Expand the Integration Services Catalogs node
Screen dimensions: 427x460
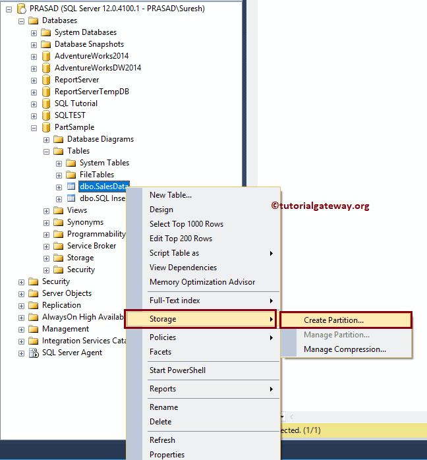[x=21, y=341]
